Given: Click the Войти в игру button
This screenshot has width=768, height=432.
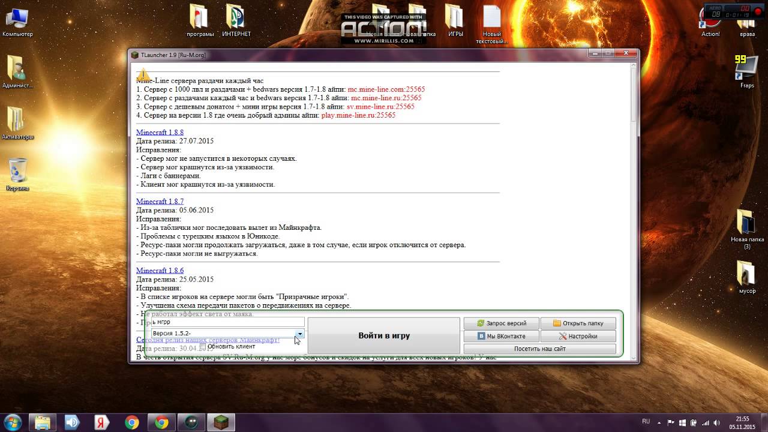Looking at the screenshot, I should tap(384, 335).
